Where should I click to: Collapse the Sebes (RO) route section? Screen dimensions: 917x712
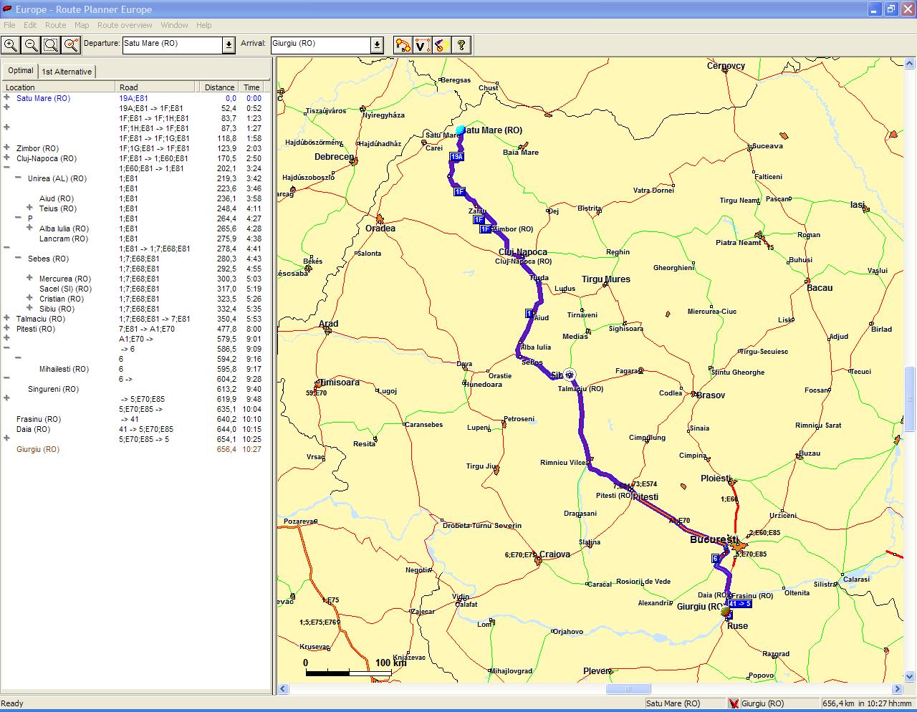[18, 259]
